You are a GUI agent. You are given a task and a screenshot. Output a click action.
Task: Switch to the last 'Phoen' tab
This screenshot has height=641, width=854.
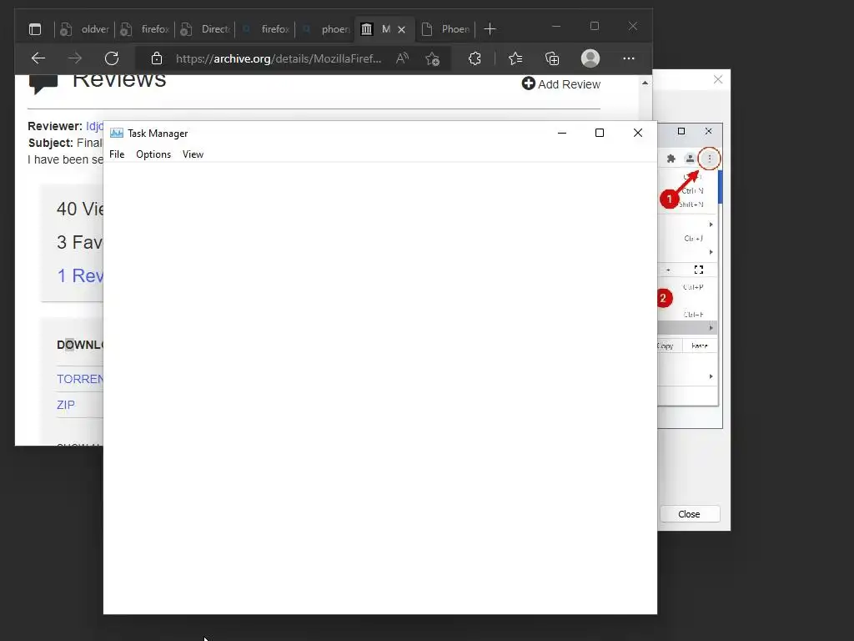(x=445, y=29)
